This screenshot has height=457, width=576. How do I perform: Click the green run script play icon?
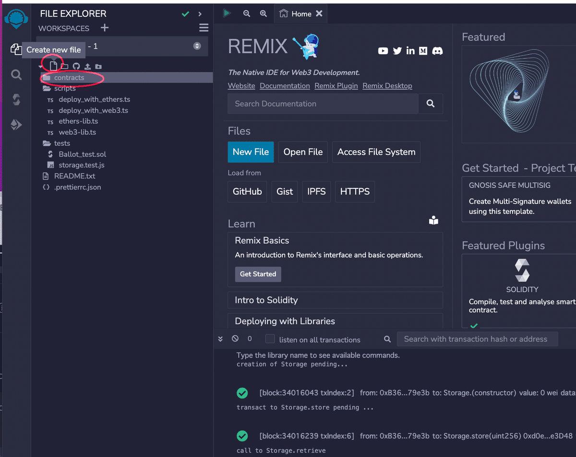click(x=227, y=13)
